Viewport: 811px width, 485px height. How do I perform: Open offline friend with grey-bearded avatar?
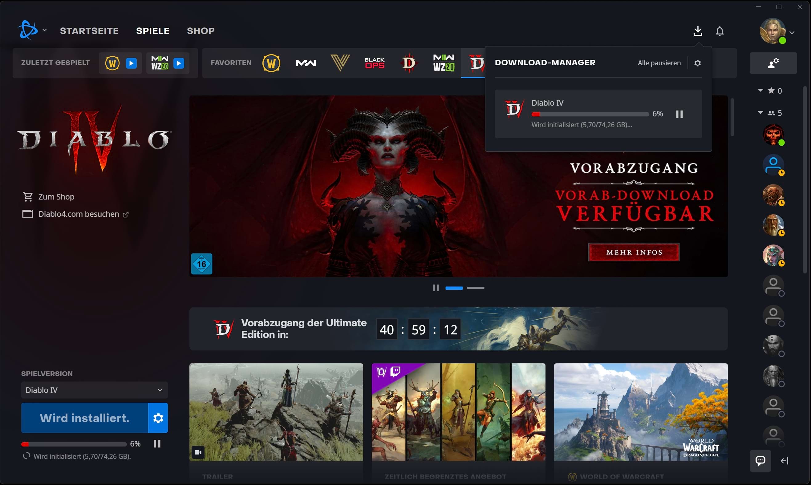click(x=773, y=375)
